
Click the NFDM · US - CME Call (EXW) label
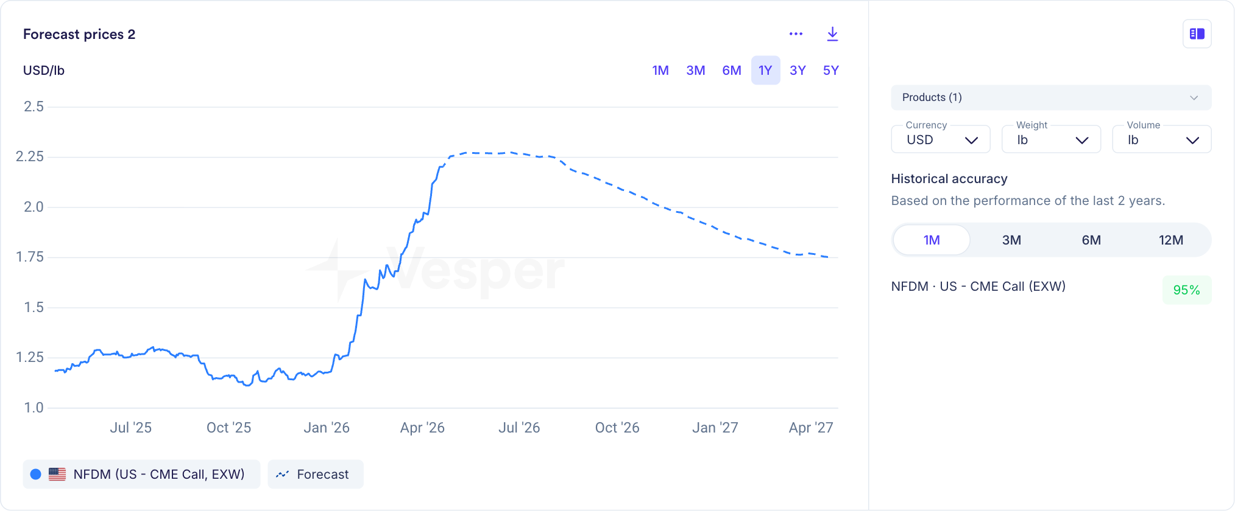click(x=978, y=287)
